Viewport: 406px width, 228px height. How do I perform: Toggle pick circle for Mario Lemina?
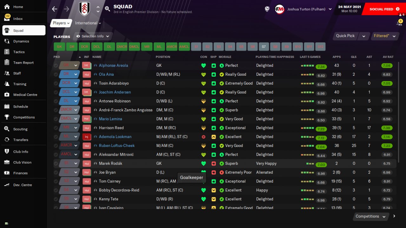[56, 119]
